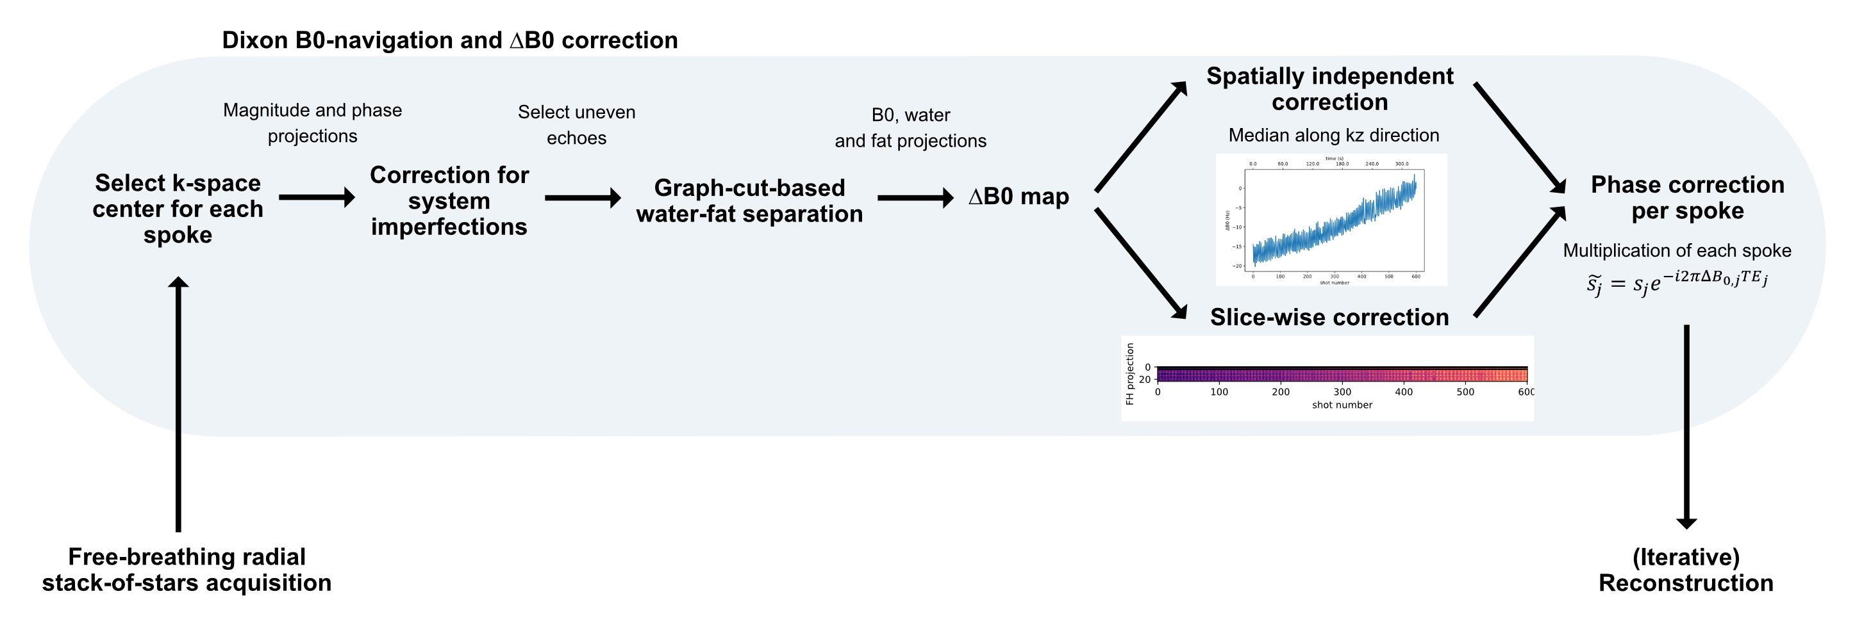Screen dimensions: 1855x628
Task: Click the upward arrow from Free-breathing acquisition
Action: click(179, 403)
